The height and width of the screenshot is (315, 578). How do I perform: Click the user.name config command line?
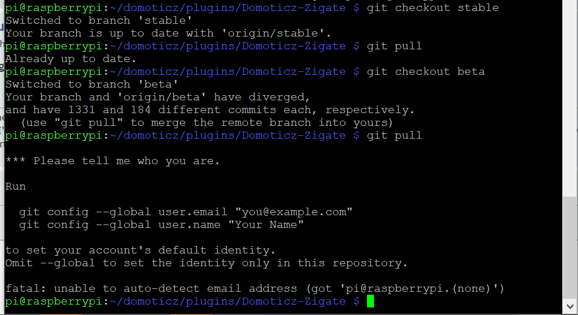161,225
